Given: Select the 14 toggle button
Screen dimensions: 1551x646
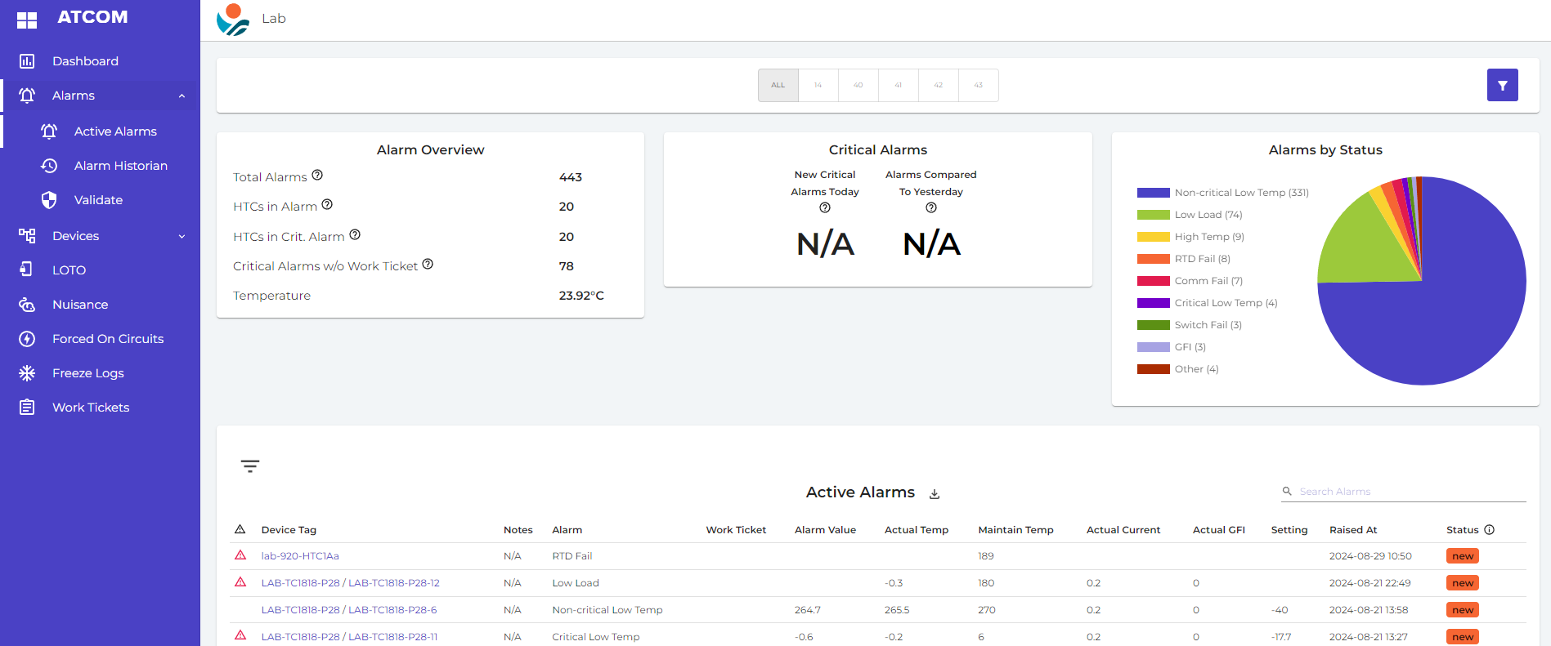Looking at the screenshot, I should pyautogui.click(x=818, y=85).
